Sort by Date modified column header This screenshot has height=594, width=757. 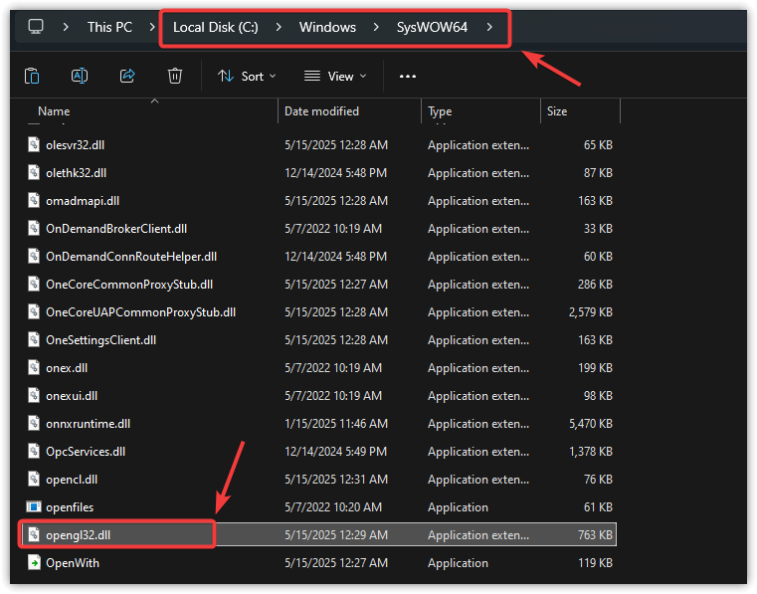321,111
